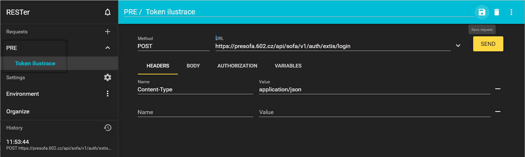Remove the Content-Type header row

tap(498, 89)
